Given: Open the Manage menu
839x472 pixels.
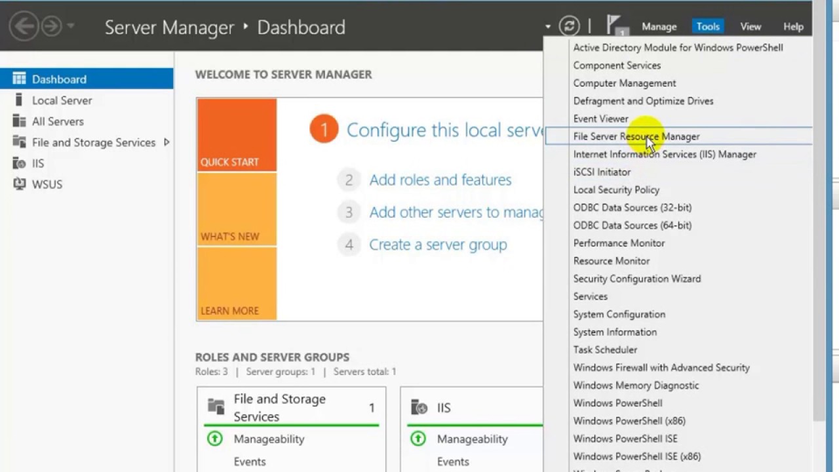Looking at the screenshot, I should (659, 27).
